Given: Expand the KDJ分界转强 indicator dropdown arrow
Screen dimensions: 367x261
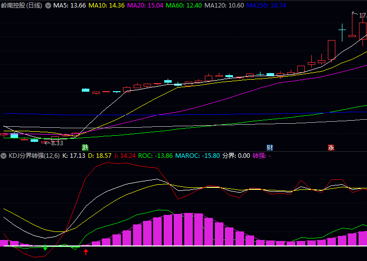Looking at the screenshot, I should pos(5,156).
